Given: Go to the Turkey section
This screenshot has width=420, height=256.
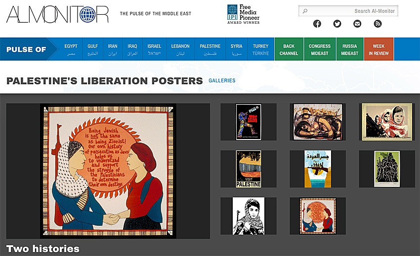Looking at the screenshot, I should [x=260, y=49].
